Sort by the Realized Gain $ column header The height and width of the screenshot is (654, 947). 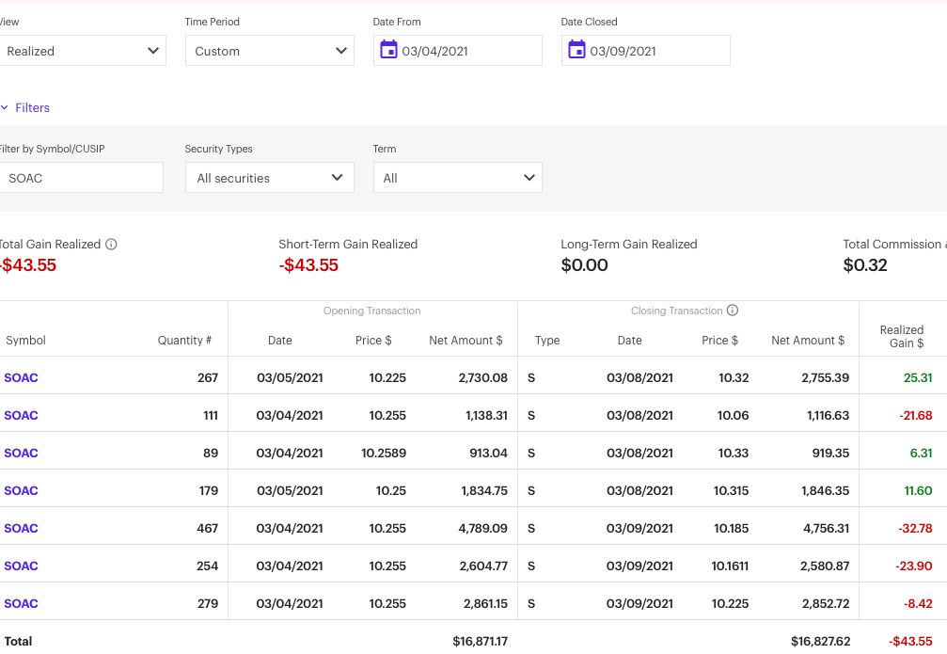pyautogui.click(x=901, y=336)
